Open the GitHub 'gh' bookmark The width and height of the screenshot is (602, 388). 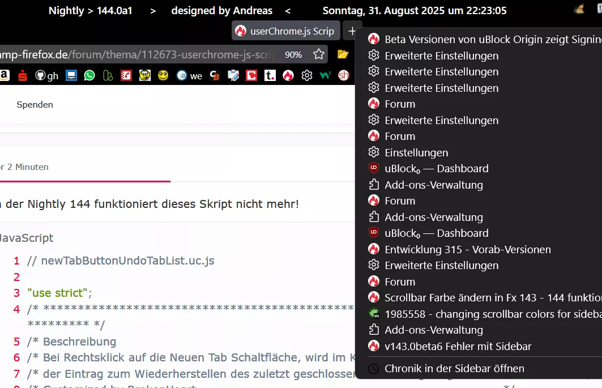pyautogui.click(x=46, y=76)
